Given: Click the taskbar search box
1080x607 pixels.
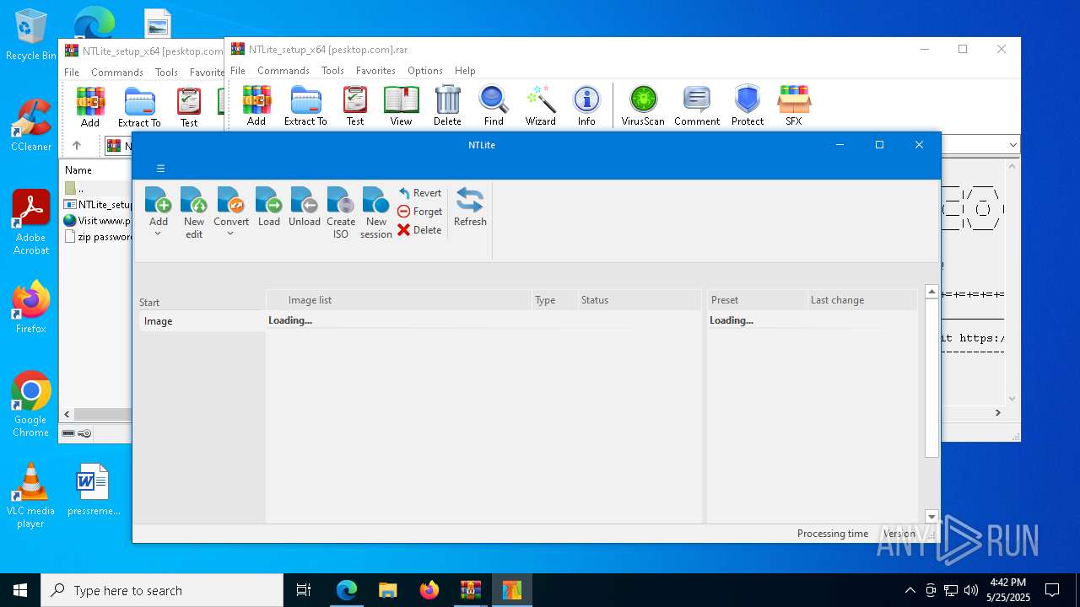Looking at the screenshot, I should coord(162,590).
